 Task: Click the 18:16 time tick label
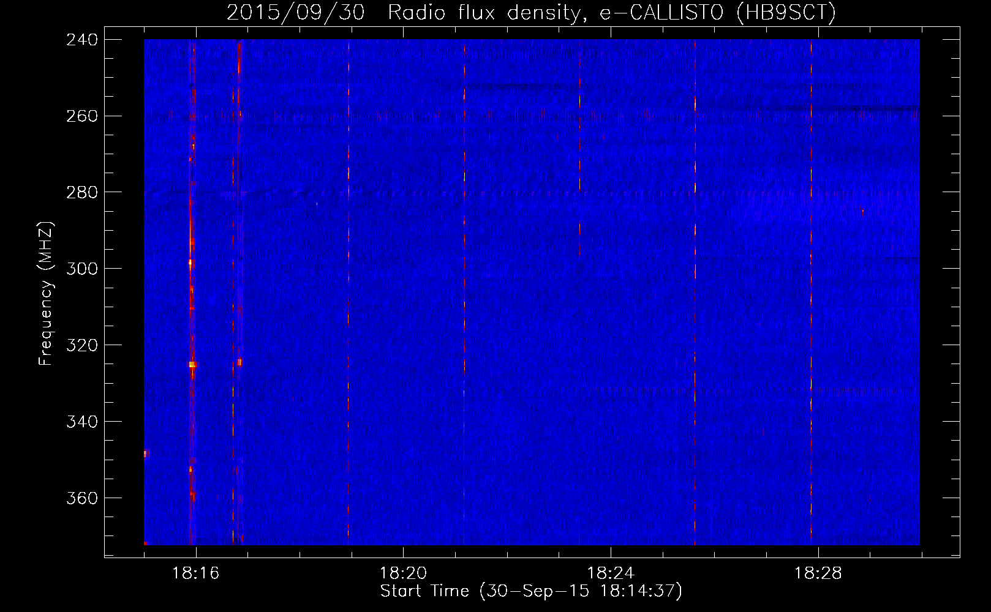[x=195, y=573]
